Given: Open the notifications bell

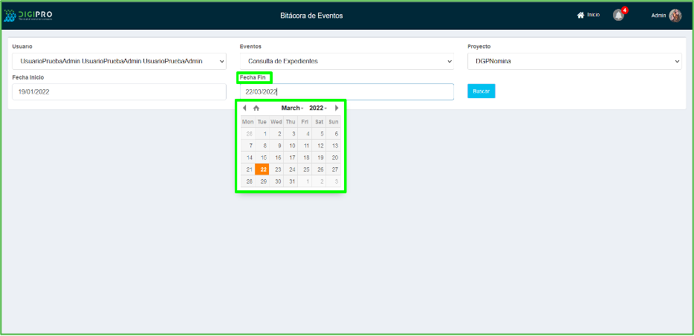Looking at the screenshot, I should click(618, 16).
